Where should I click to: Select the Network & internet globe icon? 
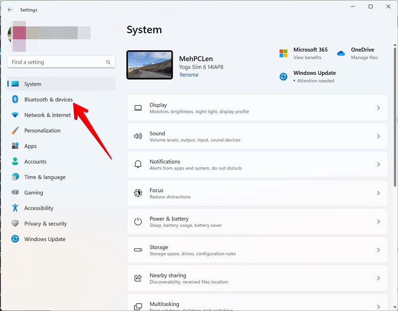15,114
